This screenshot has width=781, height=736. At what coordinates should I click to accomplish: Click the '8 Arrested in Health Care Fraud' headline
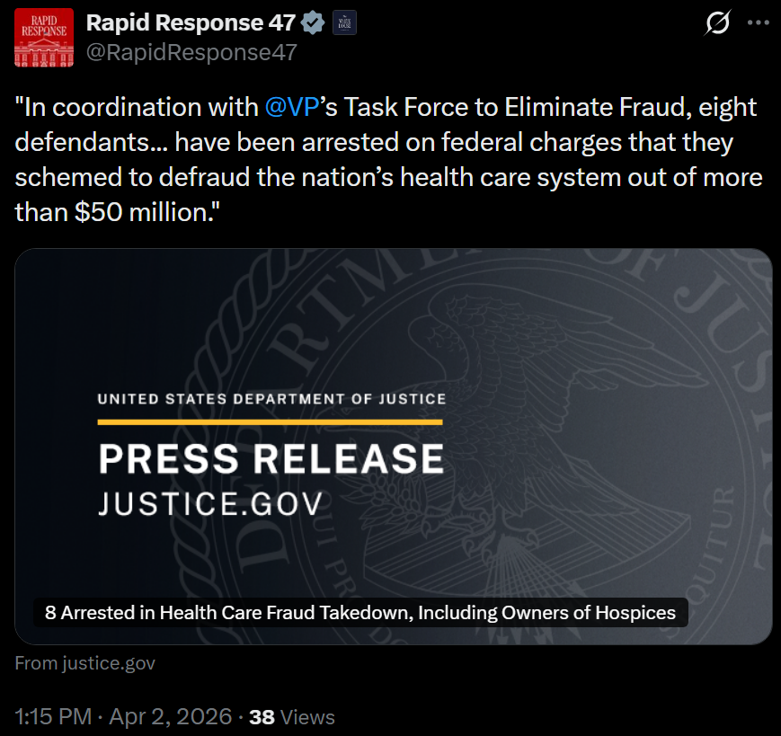click(x=360, y=613)
